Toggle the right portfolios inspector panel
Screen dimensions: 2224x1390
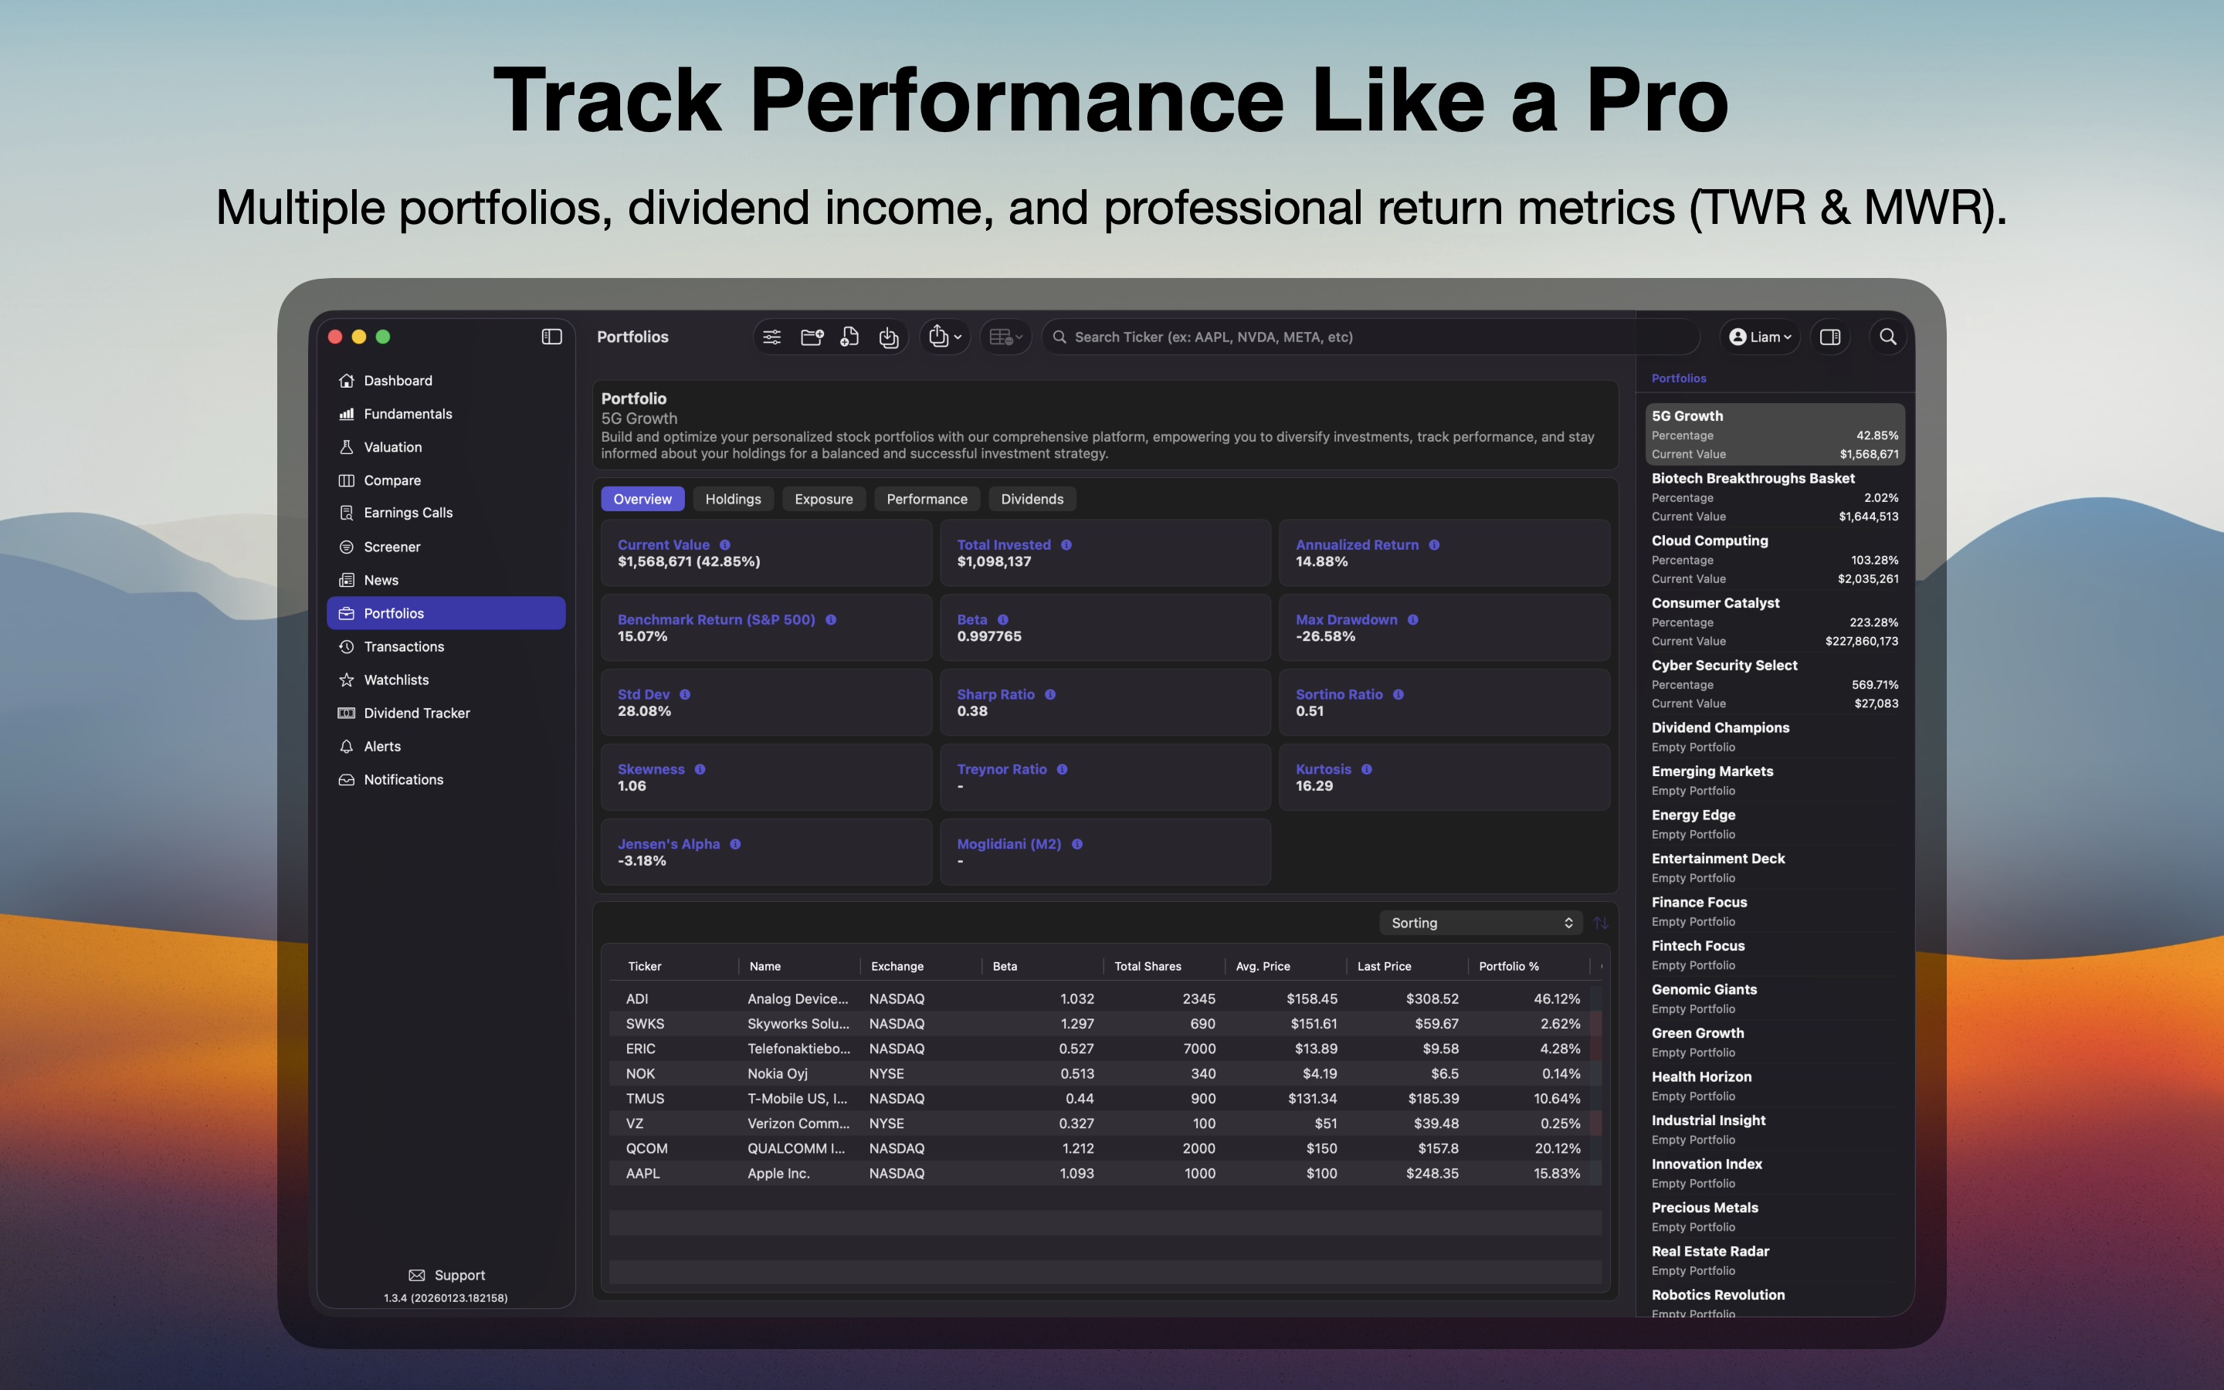(1829, 337)
